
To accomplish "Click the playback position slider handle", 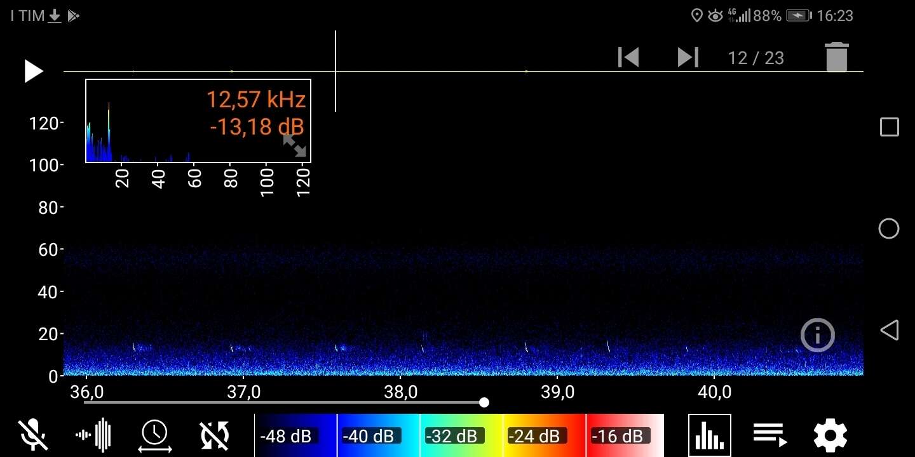I will pyautogui.click(x=484, y=402).
